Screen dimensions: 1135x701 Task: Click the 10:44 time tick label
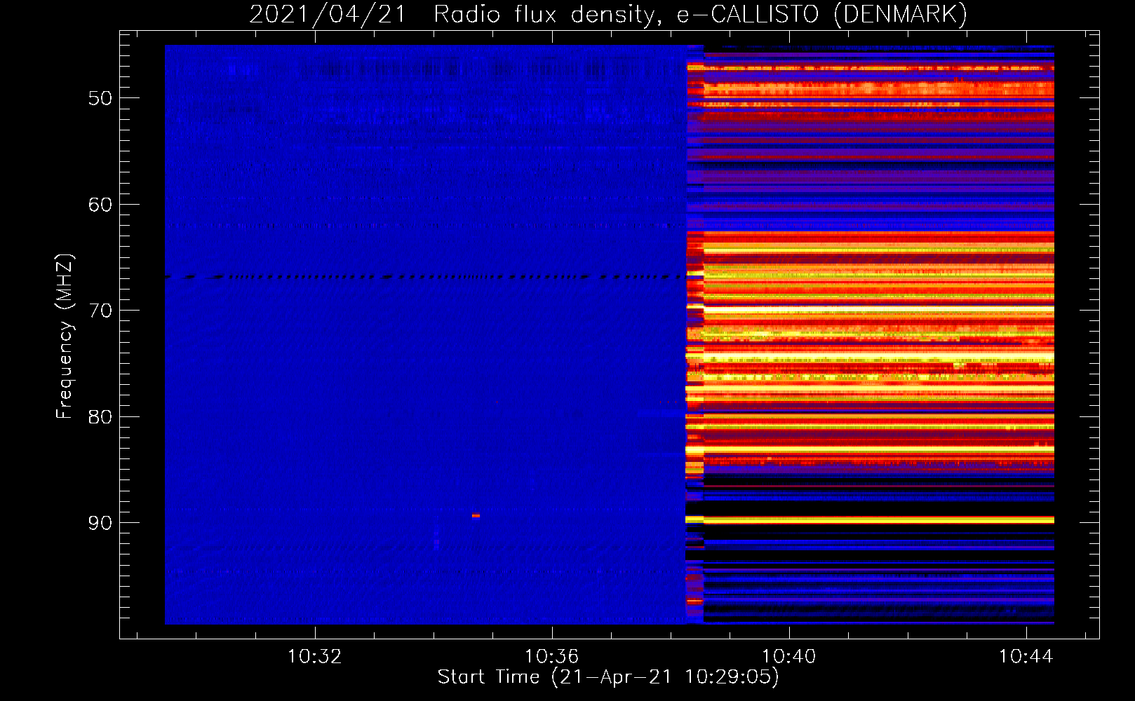1026,657
